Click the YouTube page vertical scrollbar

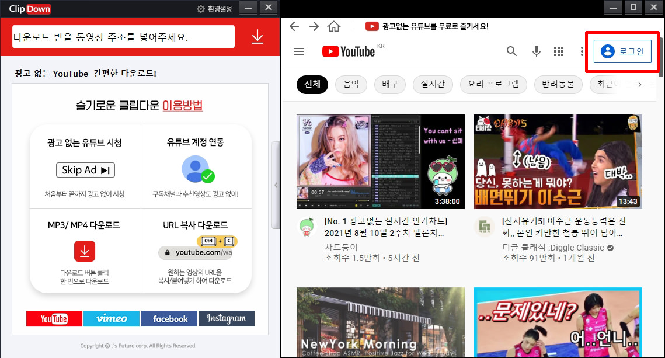661,57
